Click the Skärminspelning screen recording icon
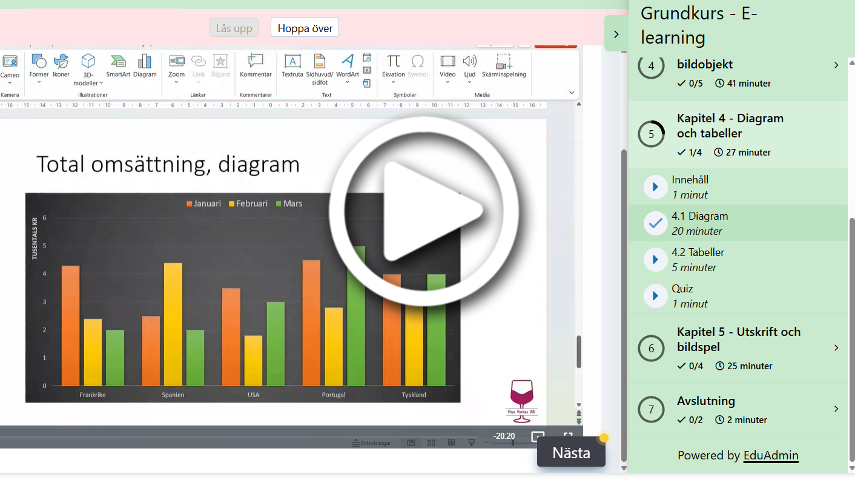 pos(504,65)
